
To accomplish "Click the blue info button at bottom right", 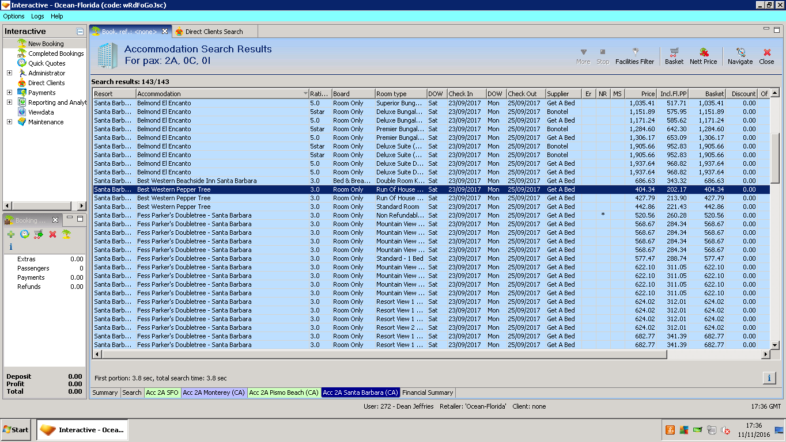I will pos(769,378).
